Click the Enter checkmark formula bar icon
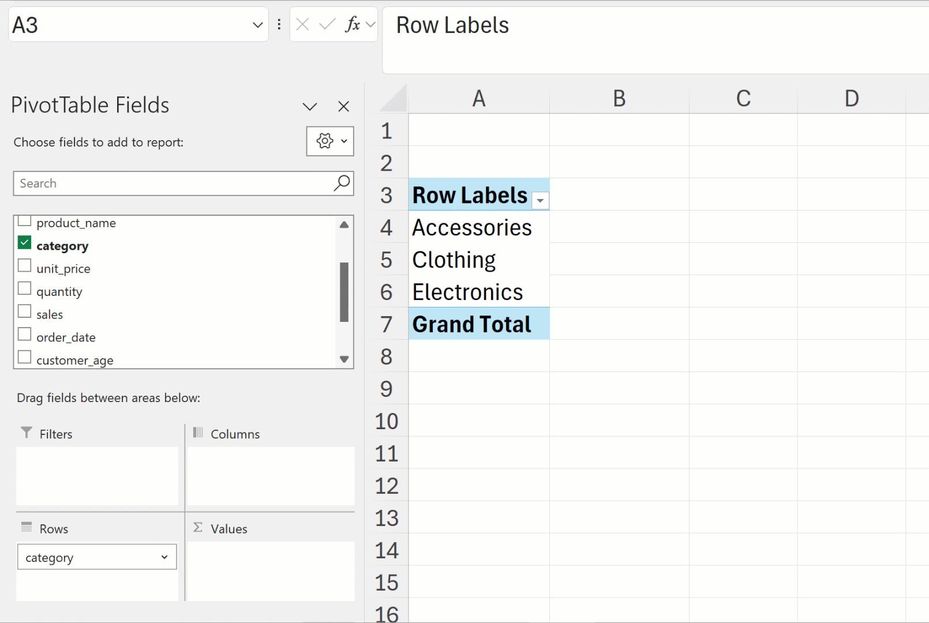 pyautogui.click(x=327, y=25)
